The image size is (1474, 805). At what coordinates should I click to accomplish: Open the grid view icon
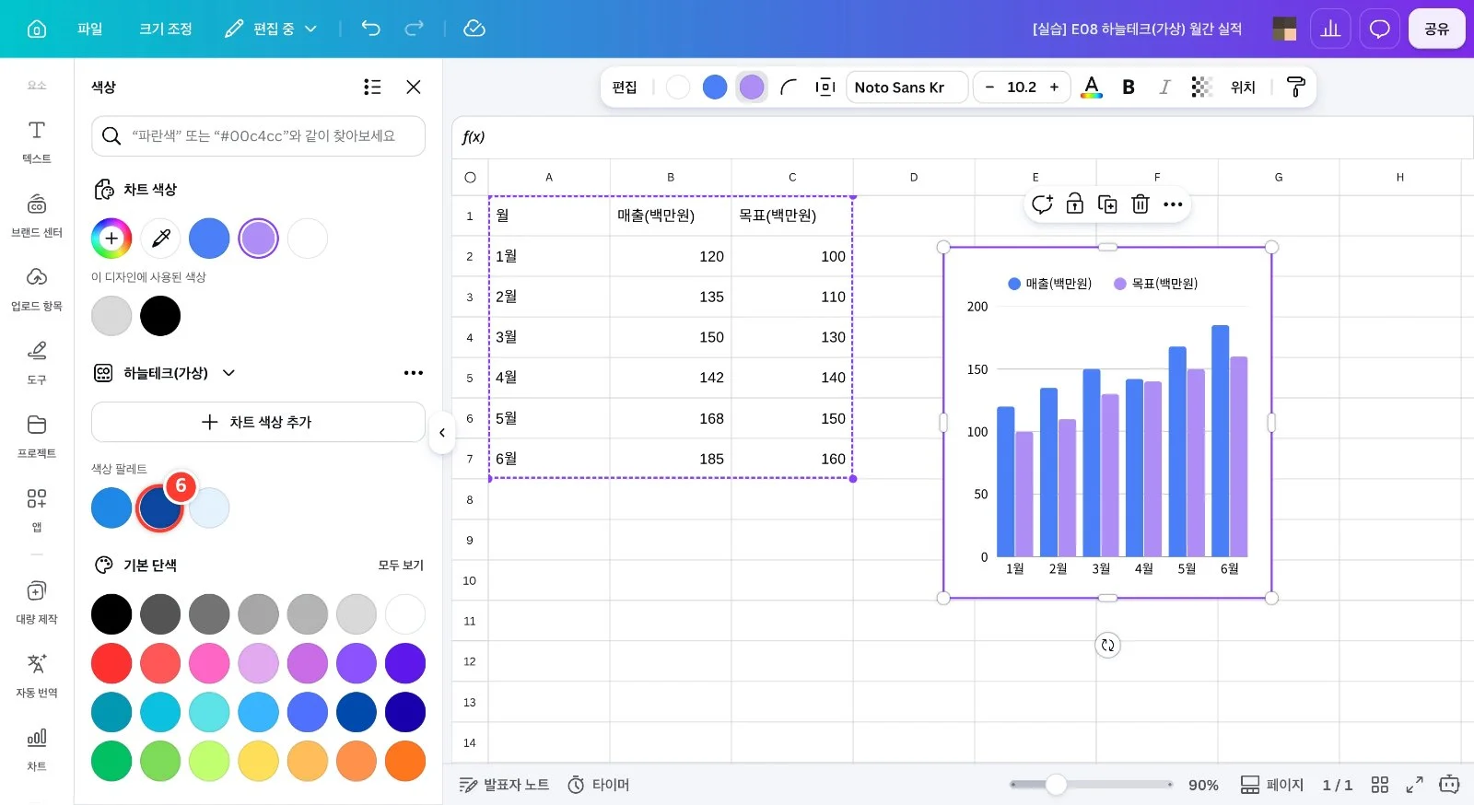[x=1379, y=785]
